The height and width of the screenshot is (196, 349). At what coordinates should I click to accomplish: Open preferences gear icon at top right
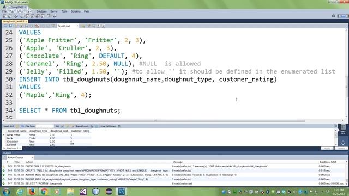333,16
